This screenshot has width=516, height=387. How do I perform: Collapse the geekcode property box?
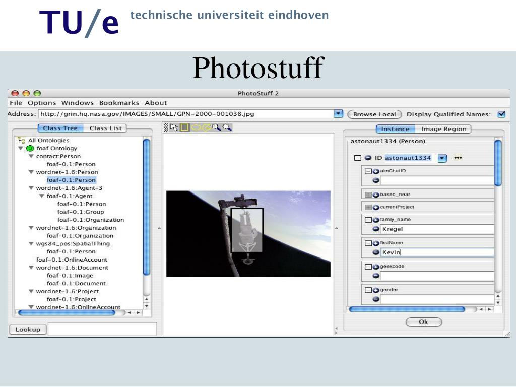click(x=368, y=267)
